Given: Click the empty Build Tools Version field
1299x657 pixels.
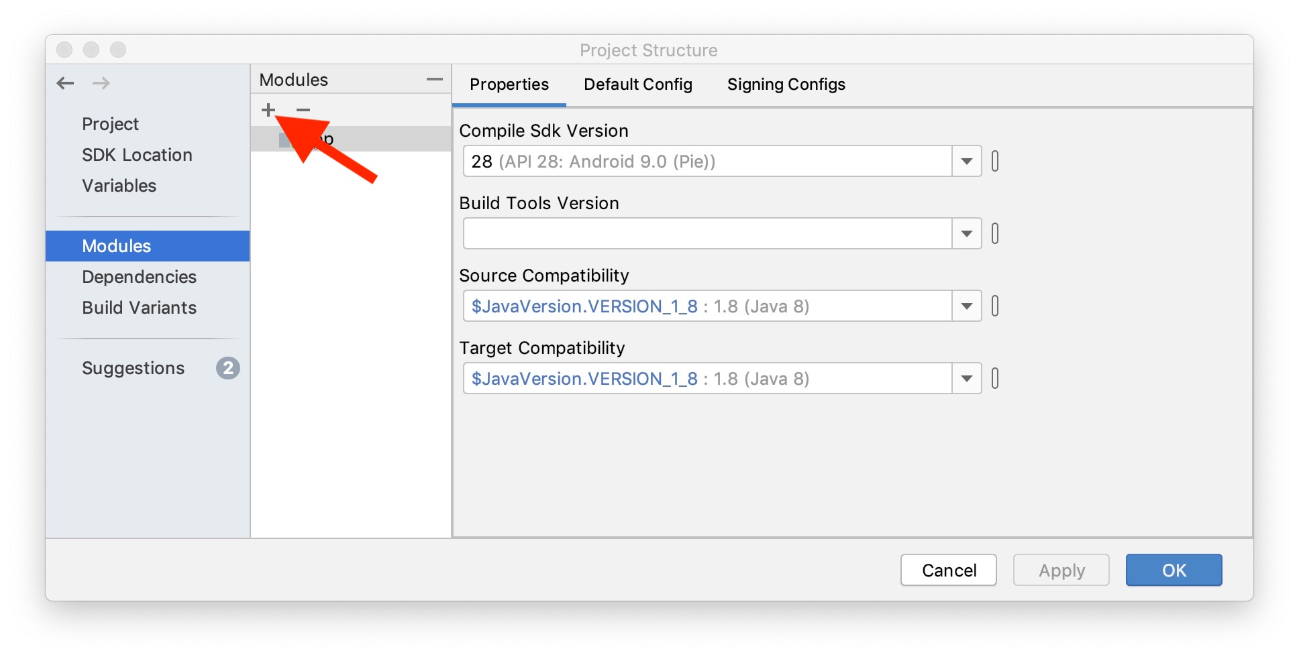Looking at the screenshot, I should (708, 233).
